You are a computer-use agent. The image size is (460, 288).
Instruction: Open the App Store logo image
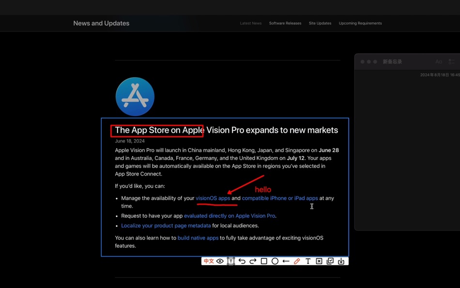click(135, 96)
